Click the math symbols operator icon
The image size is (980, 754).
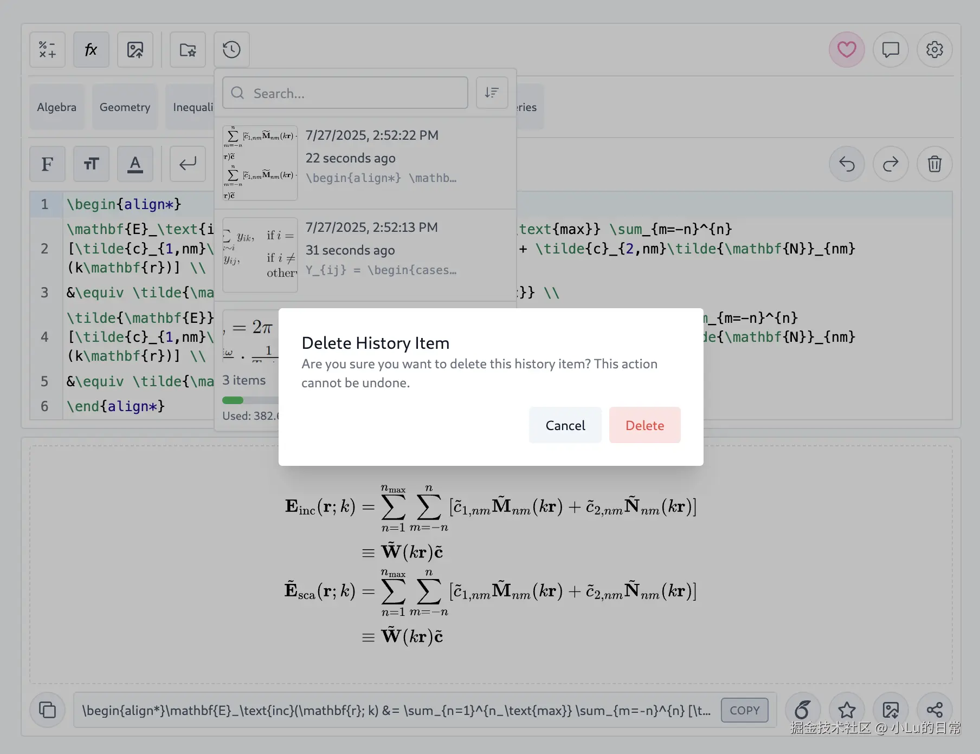pos(47,50)
